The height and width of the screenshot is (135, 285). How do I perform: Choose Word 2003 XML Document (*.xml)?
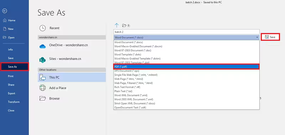186,99
